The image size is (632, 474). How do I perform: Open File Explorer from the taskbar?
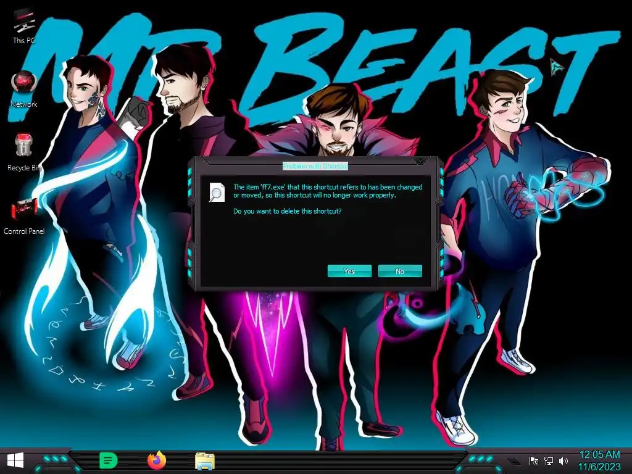click(205, 461)
